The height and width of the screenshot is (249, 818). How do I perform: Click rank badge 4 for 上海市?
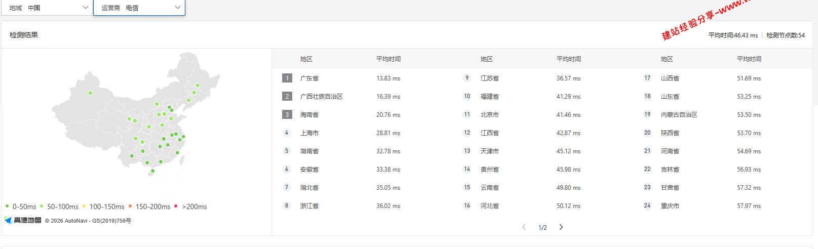287,133
